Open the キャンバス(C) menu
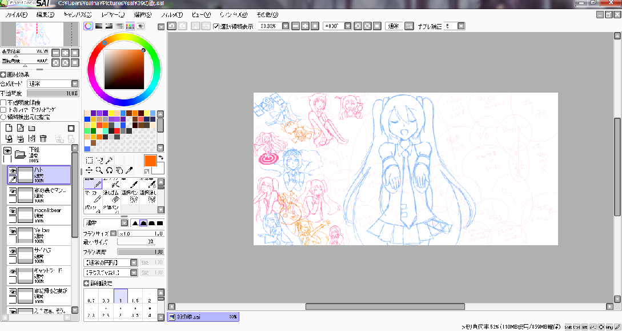This screenshot has width=622, height=331. [x=77, y=15]
